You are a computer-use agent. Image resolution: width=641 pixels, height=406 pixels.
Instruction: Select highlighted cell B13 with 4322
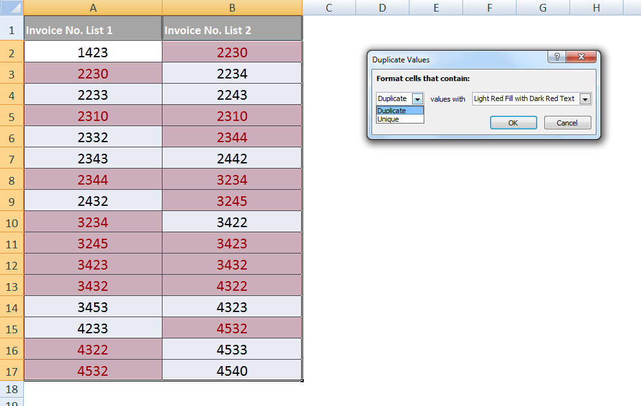pyautogui.click(x=232, y=285)
